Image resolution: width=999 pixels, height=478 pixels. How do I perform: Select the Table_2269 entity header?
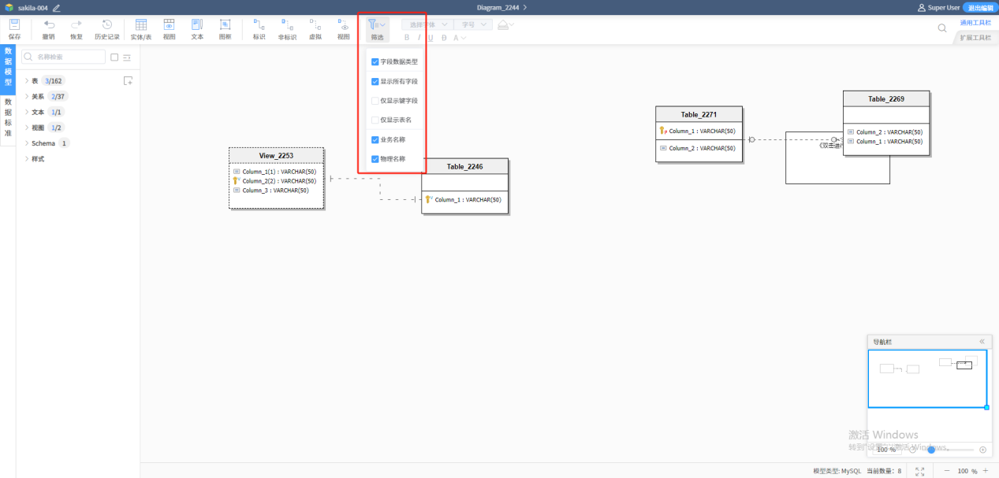(x=886, y=99)
